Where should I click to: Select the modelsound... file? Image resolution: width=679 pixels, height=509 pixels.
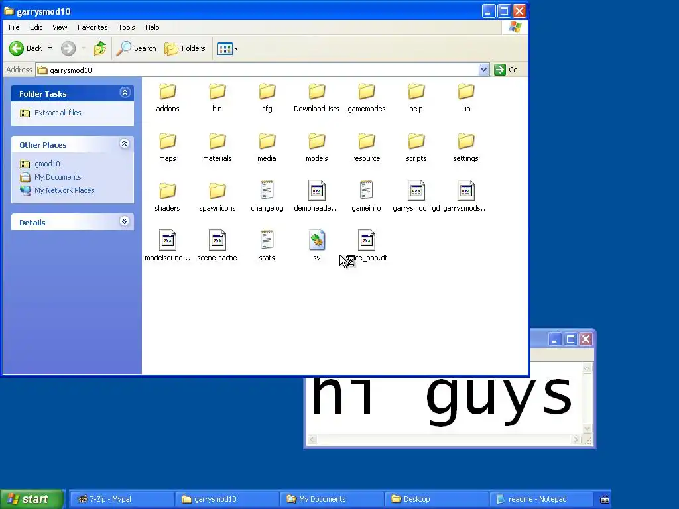point(168,247)
